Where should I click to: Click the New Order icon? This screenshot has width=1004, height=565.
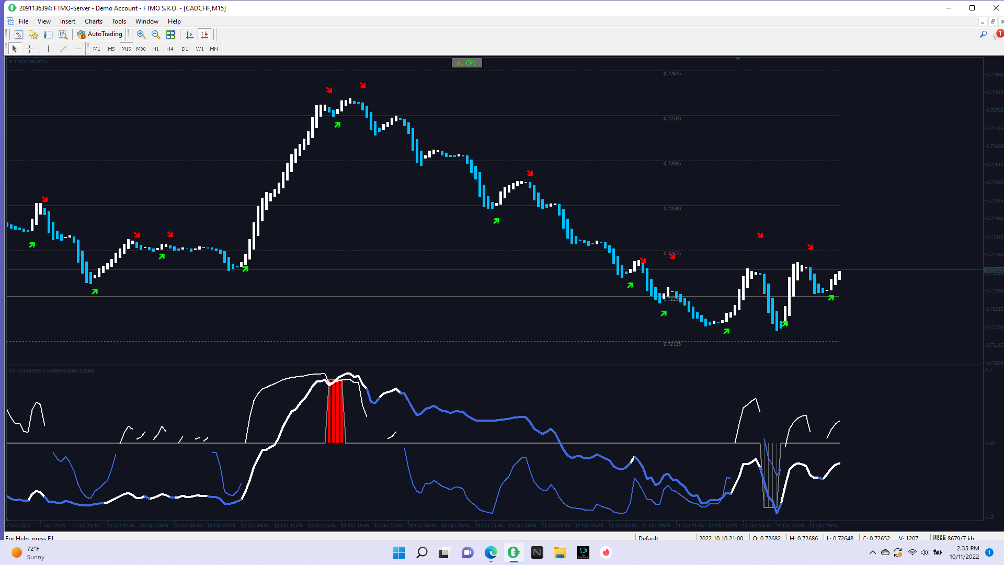[x=18, y=35]
